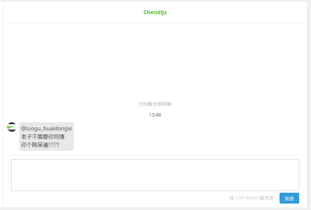Click the blue 发送 send button
This screenshot has height=210, width=311.
(x=289, y=198)
